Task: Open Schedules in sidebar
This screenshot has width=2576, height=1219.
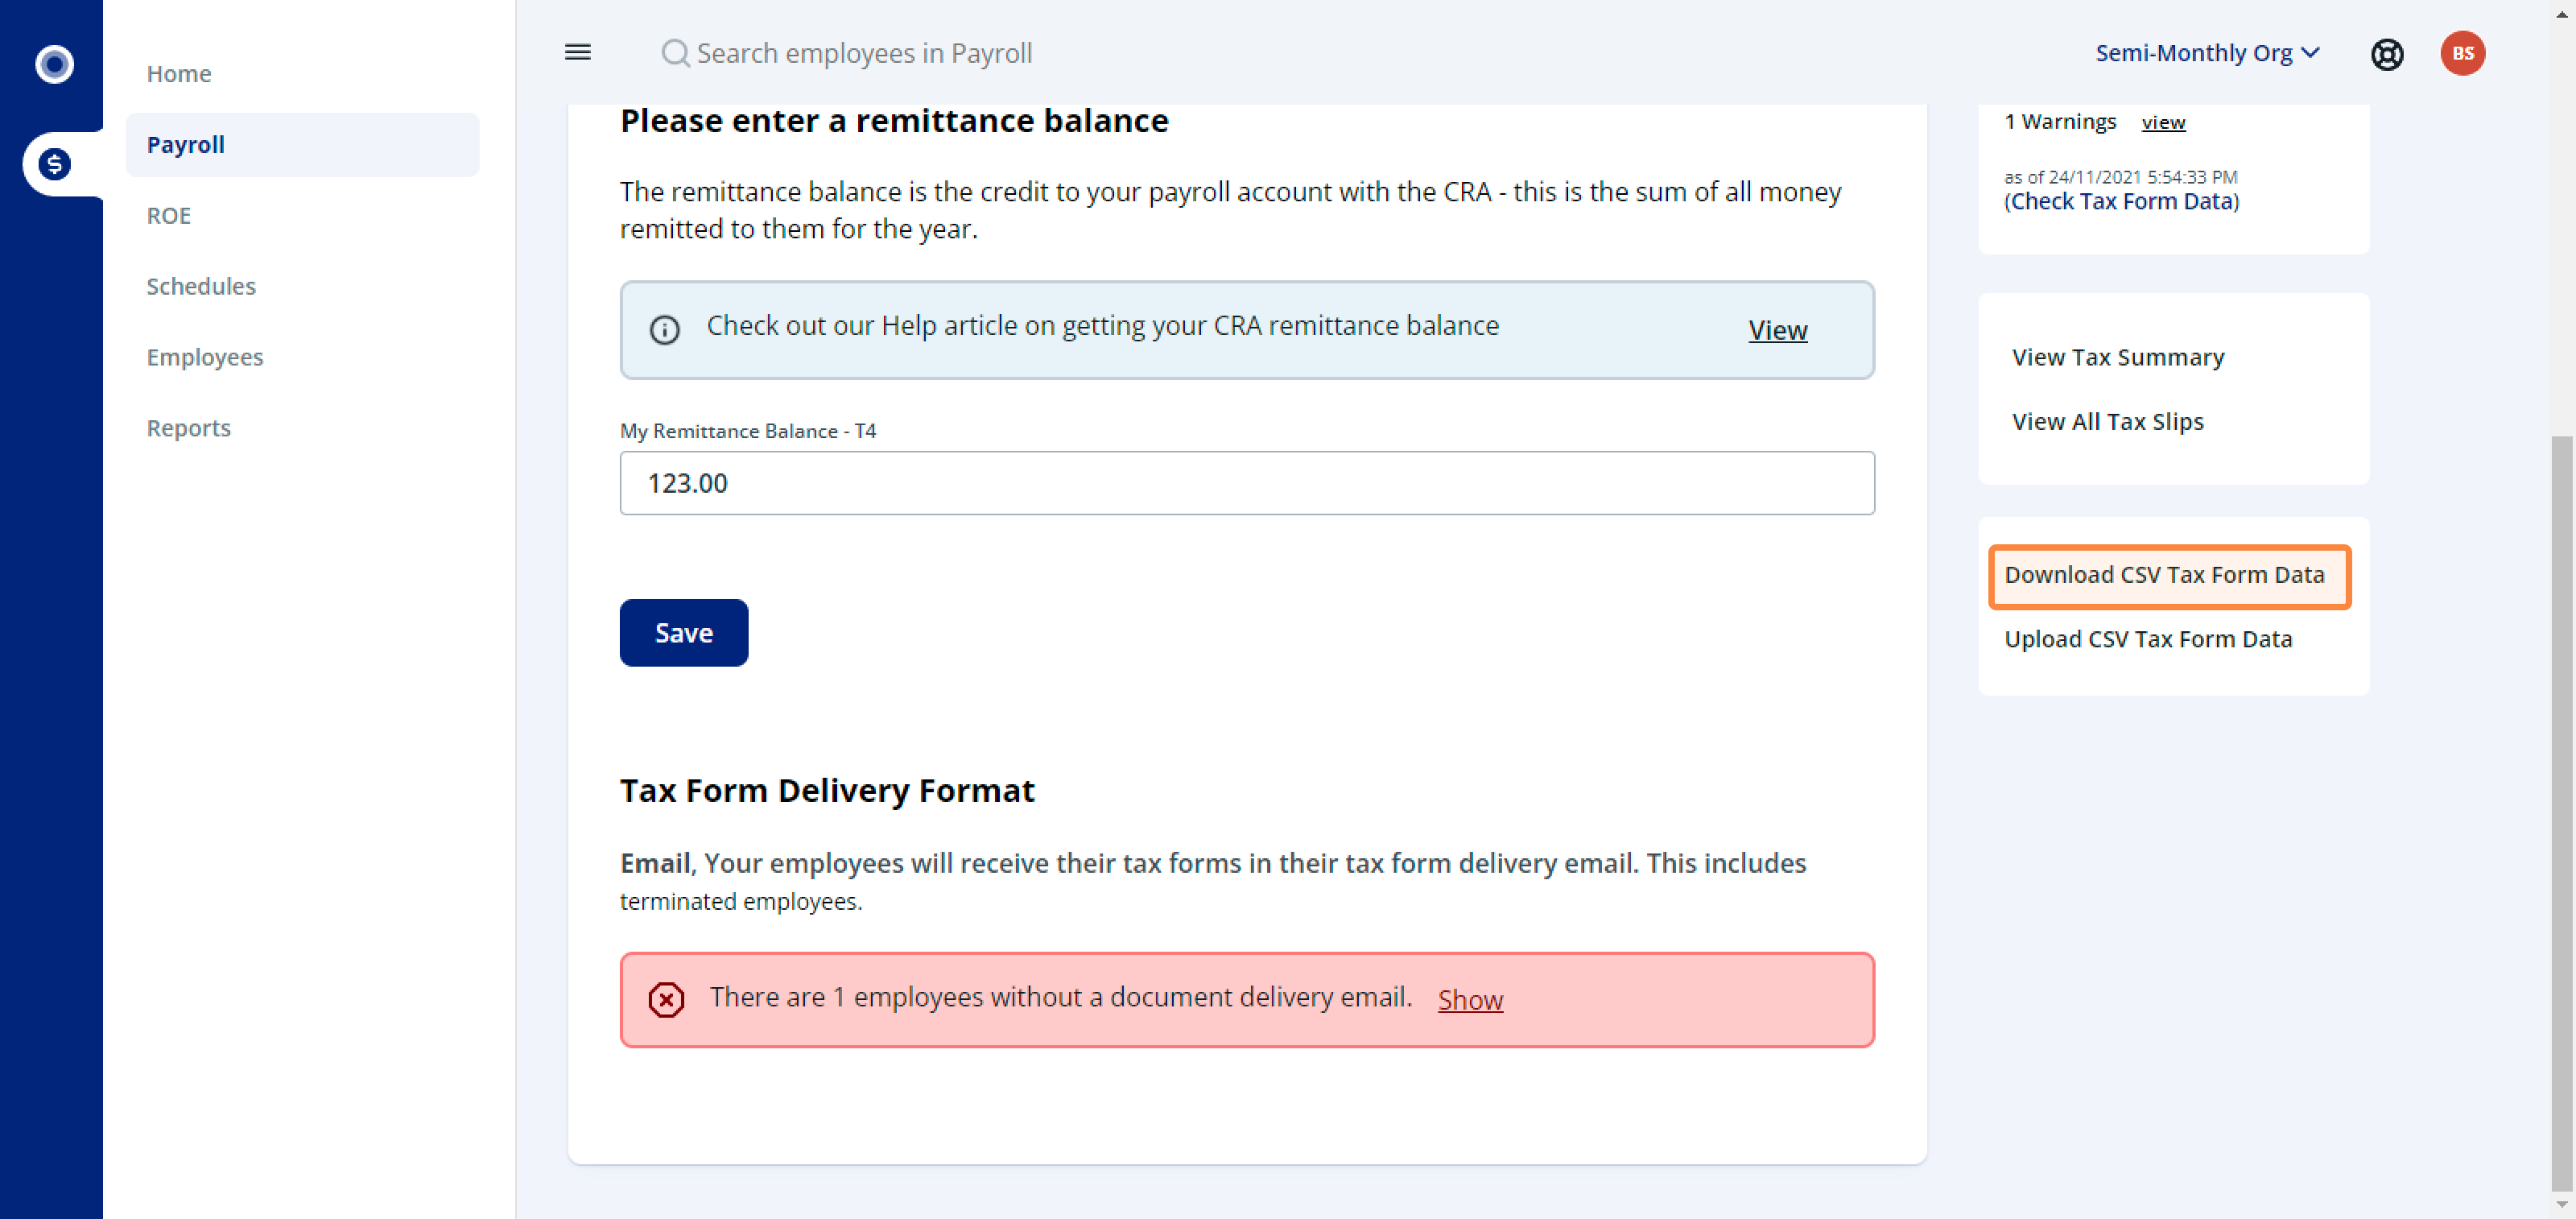Action: click(x=201, y=286)
